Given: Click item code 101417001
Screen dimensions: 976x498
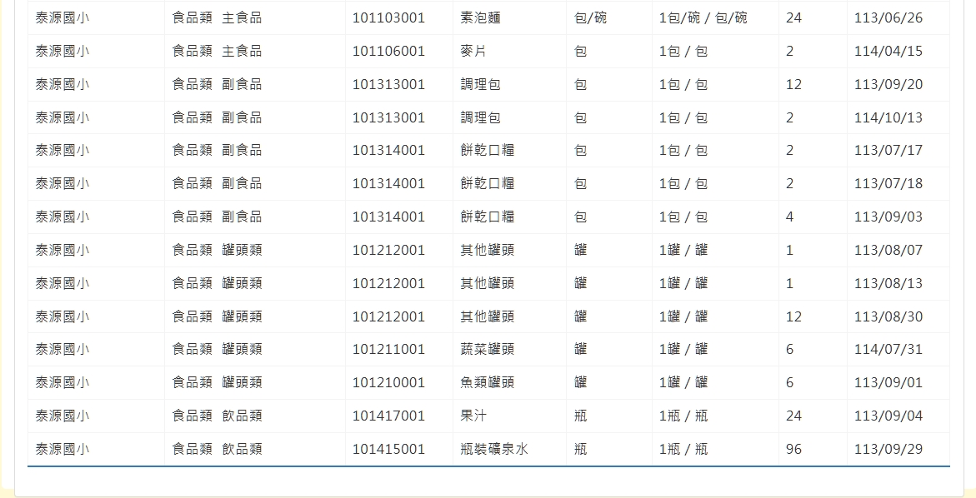Looking at the screenshot, I should click(x=388, y=416).
